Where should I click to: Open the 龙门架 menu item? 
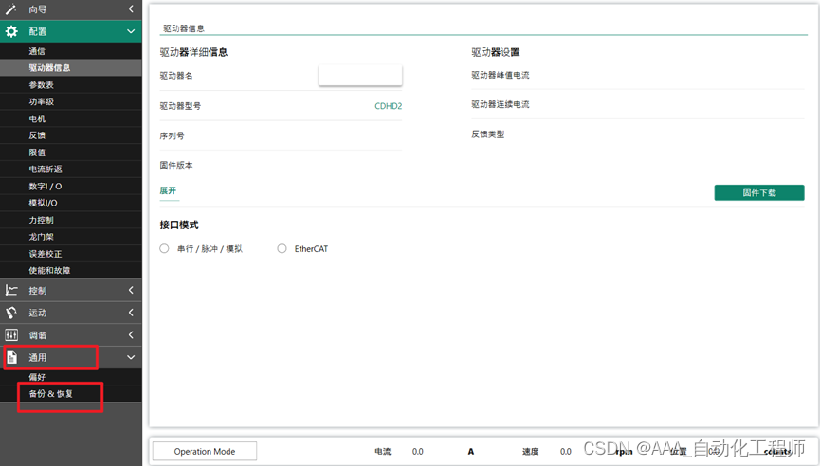coord(70,237)
